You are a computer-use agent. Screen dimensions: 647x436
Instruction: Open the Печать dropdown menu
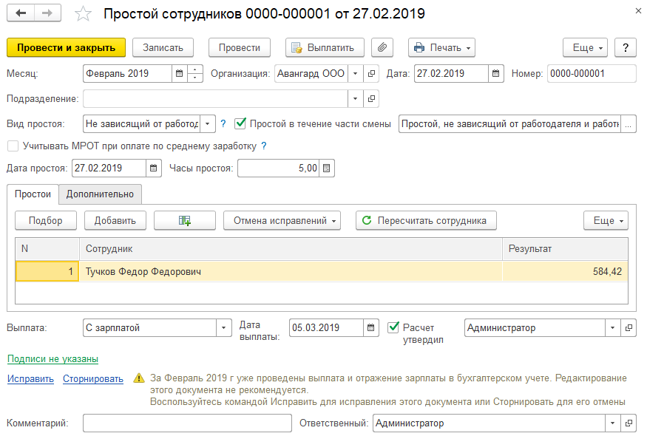442,47
